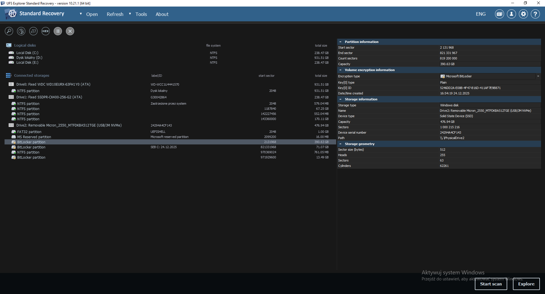Image resolution: width=545 pixels, height=294 pixels.
Task: Collapse the Storage information section
Action: (x=340, y=99)
